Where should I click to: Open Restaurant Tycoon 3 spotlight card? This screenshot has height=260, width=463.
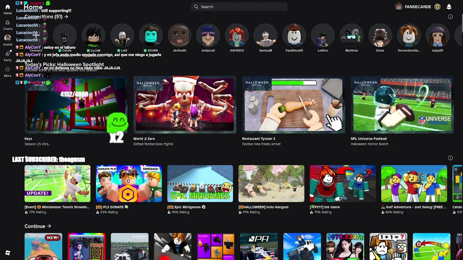pyautogui.click(x=293, y=105)
